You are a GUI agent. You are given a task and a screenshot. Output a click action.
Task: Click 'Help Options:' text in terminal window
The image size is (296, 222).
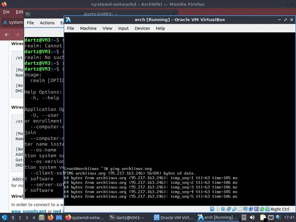coord(43,92)
